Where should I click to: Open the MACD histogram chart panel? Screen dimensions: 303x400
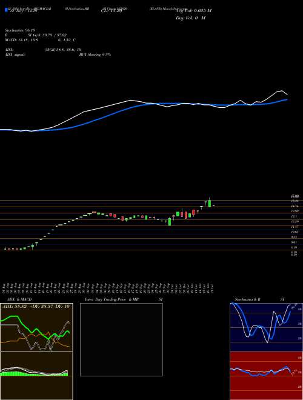pos(36,376)
